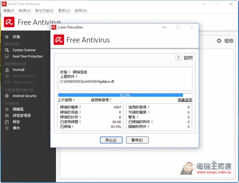Viewport: 239px width, 183px height.
Task: Open the 病毒資訊 link
Action: point(185,100)
